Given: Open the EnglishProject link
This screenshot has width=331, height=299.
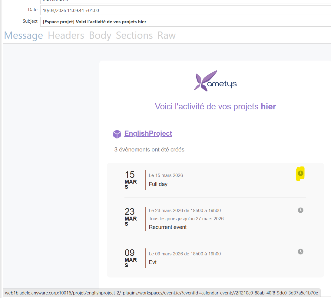Looking at the screenshot, I should pos(148,134).
